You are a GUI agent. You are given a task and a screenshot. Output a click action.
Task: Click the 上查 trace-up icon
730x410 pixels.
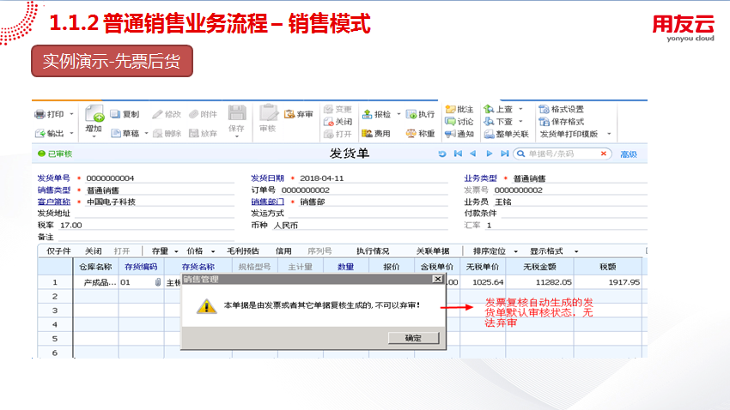tap(489, 109)
